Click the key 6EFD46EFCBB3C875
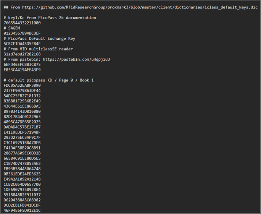Viewport: 261px width, 214px height. [22, 65]
